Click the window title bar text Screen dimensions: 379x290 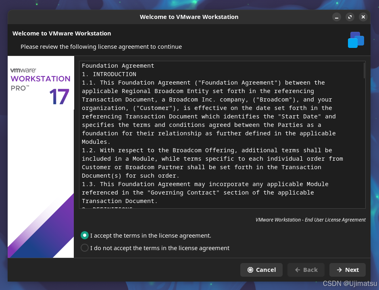click(x=189, y=17)
